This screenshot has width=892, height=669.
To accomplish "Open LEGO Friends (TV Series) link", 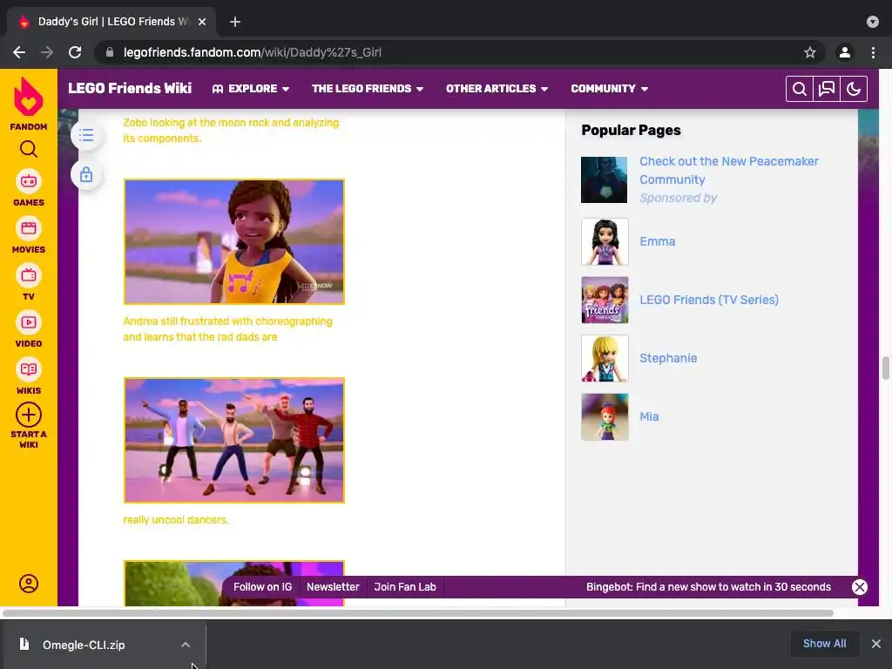I will [709, 300].
